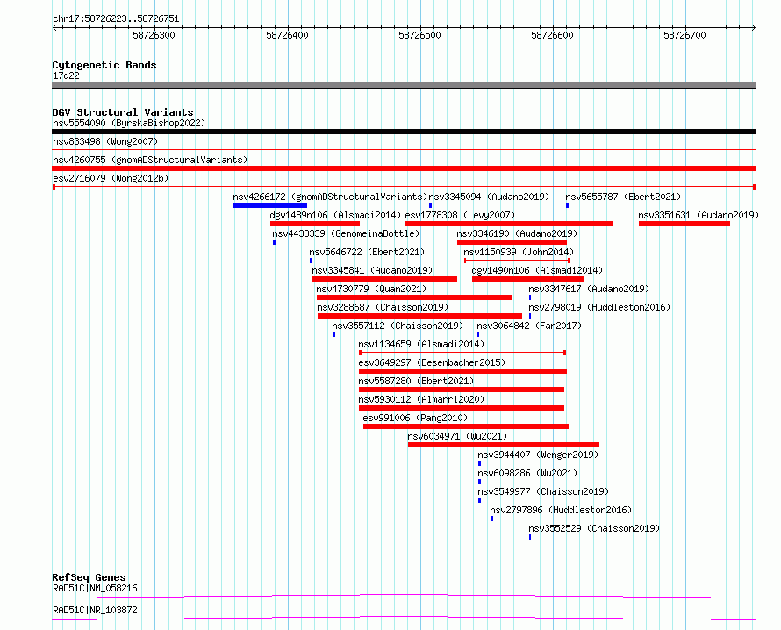Open nsv833498 (Wong2007) variant label
The image size is (781, 630).
105,141
